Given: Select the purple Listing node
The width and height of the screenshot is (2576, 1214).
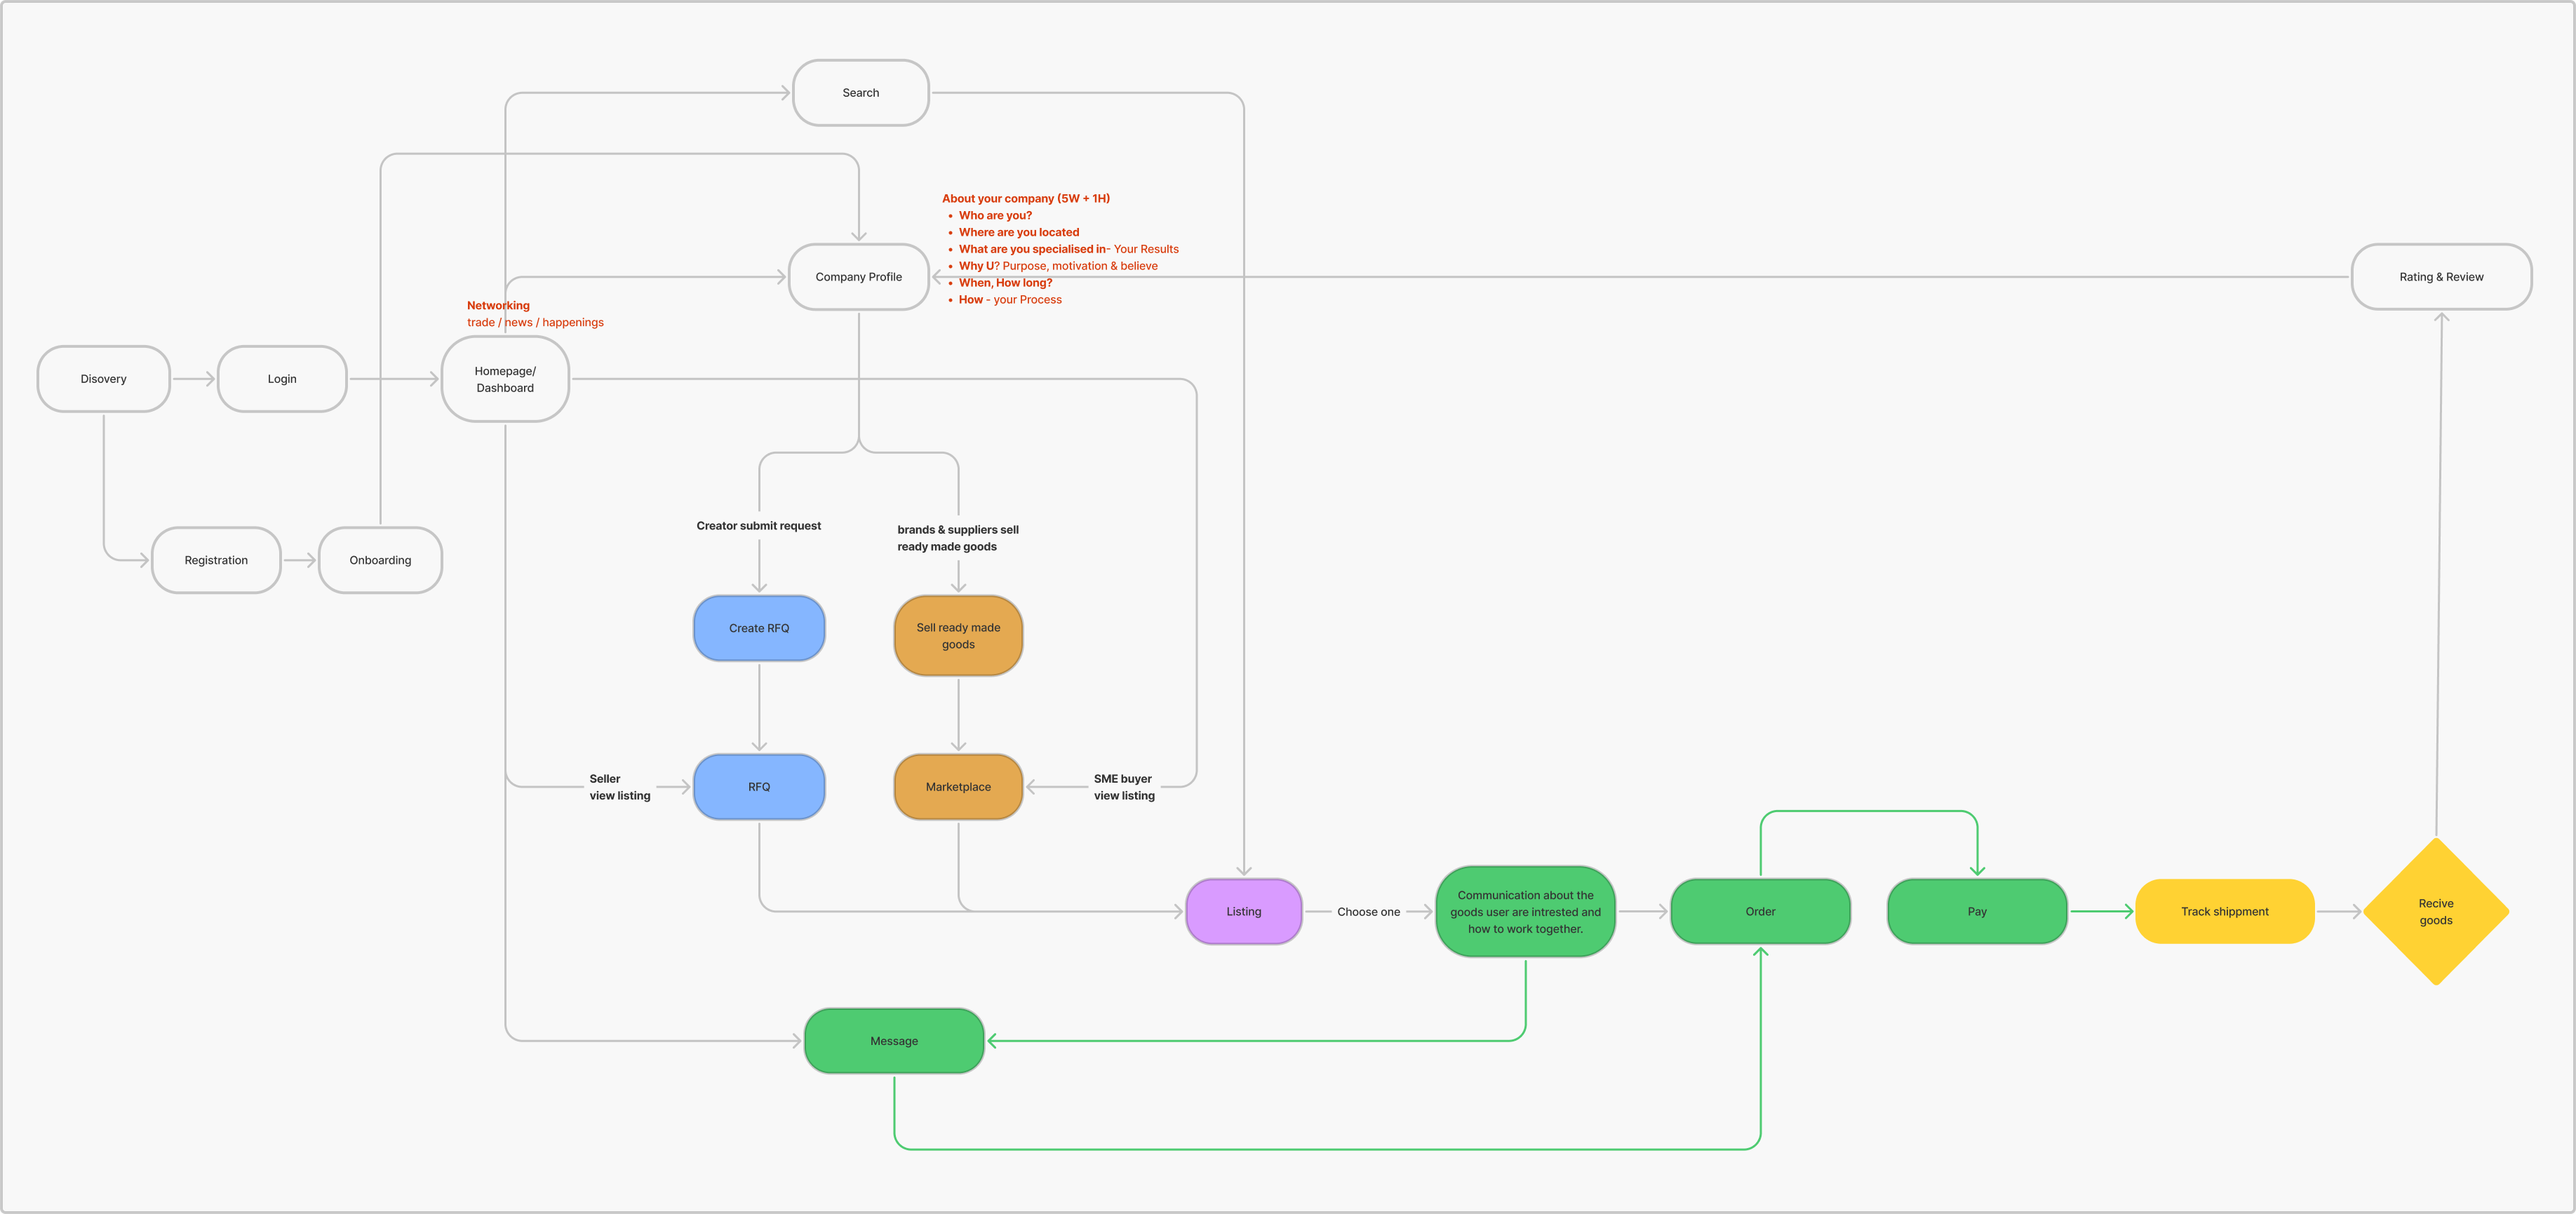Looking at the screenshot, I should pos(1243,911).
